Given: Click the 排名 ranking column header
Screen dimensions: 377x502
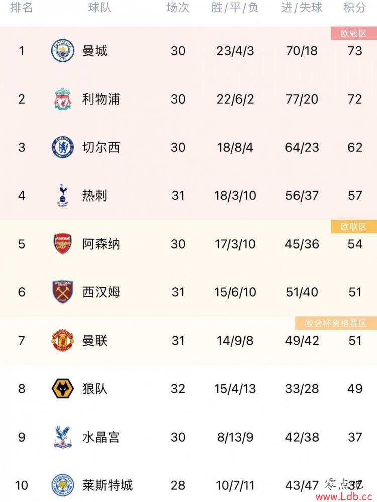Looking at the screenshot, I should tap(21, 7).
